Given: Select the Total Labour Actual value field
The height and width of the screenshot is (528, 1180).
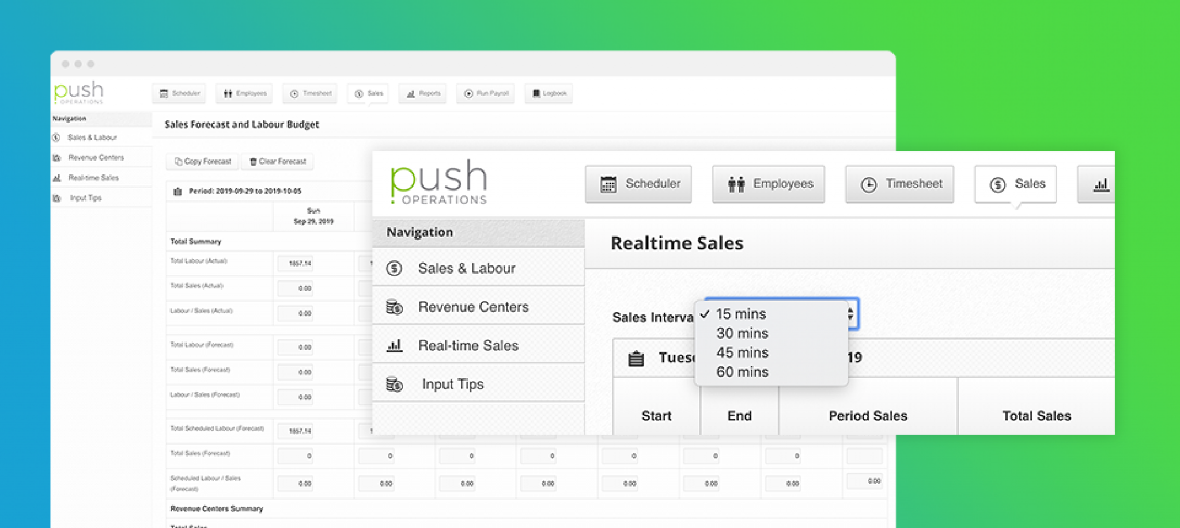Looking at the screenshot, I should click(294, 263).
